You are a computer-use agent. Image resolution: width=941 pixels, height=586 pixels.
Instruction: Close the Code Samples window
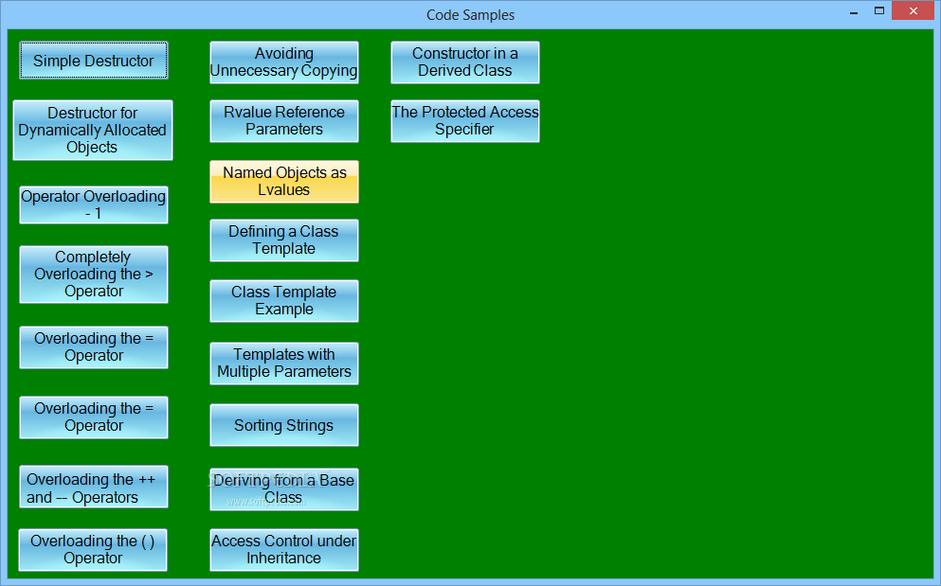913,10
